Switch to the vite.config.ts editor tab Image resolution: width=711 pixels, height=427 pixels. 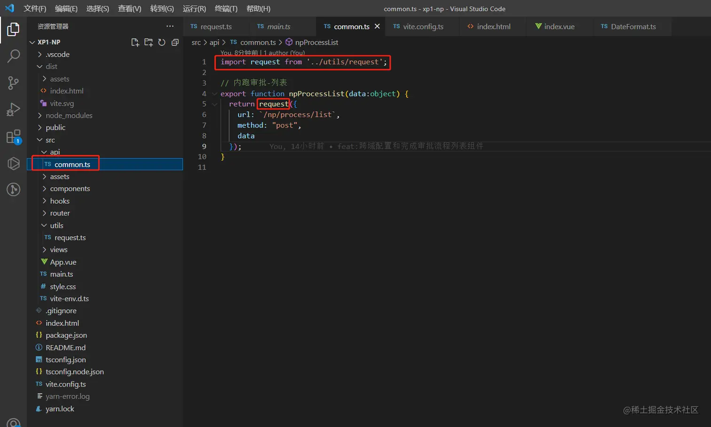(x=423, y=26)
